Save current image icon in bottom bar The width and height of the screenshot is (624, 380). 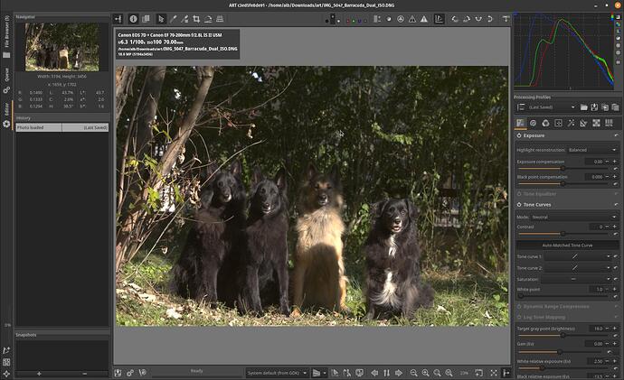coord(118,372)
